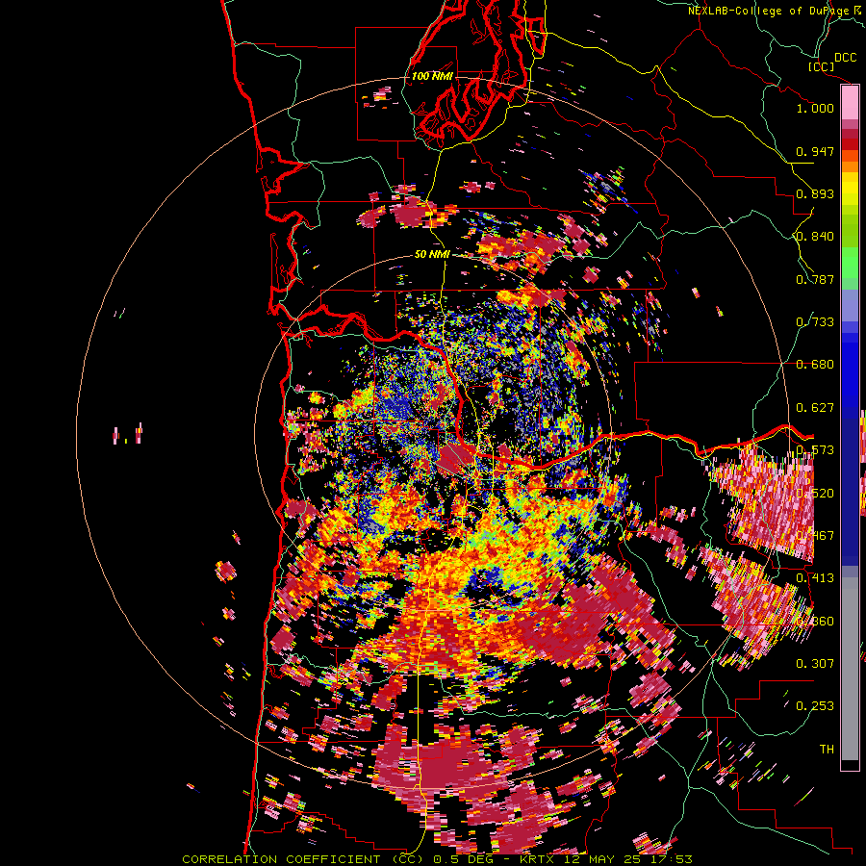Select the 0.573 scale value
866x866 pixels.
point(815,450)
